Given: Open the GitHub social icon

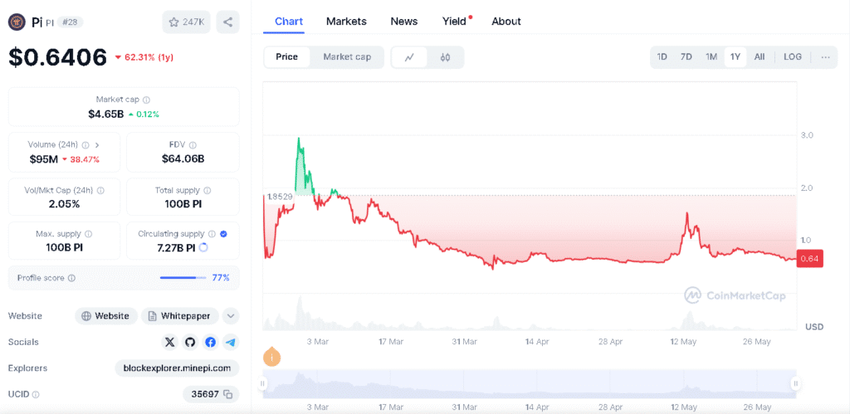Looking at the screenshot, I should 190,342.
